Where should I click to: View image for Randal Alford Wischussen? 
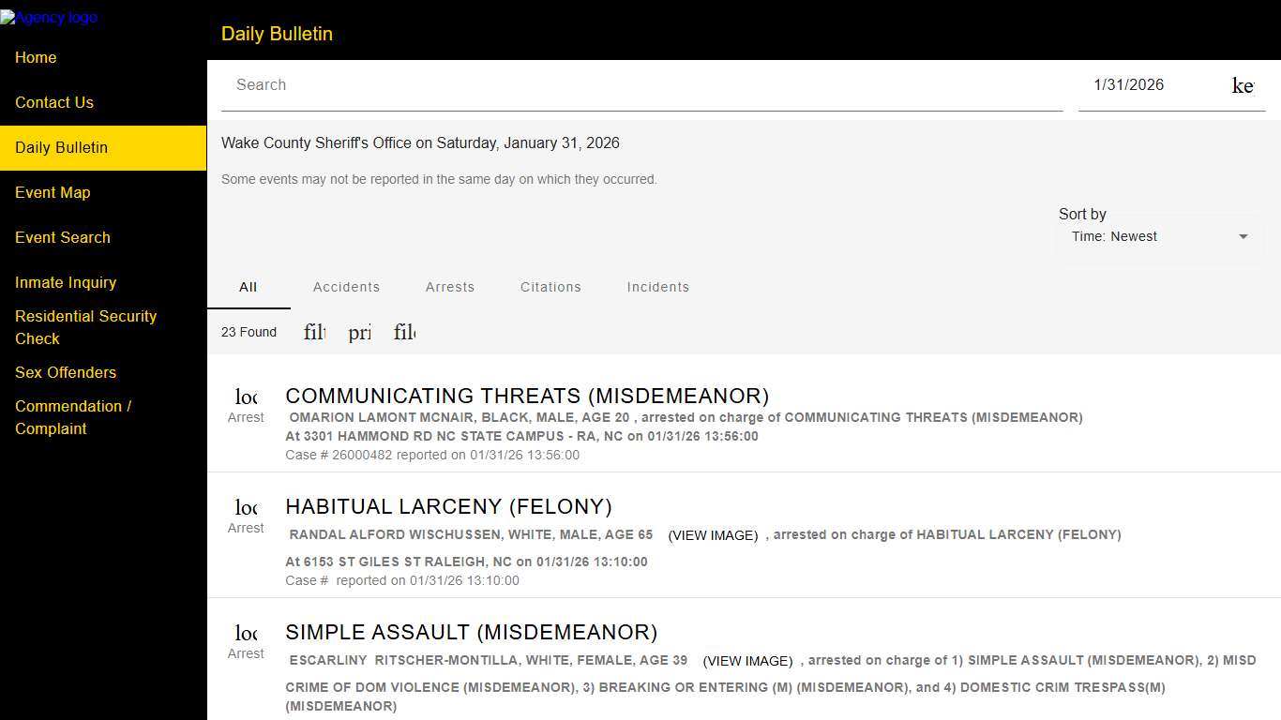point(713,535)
